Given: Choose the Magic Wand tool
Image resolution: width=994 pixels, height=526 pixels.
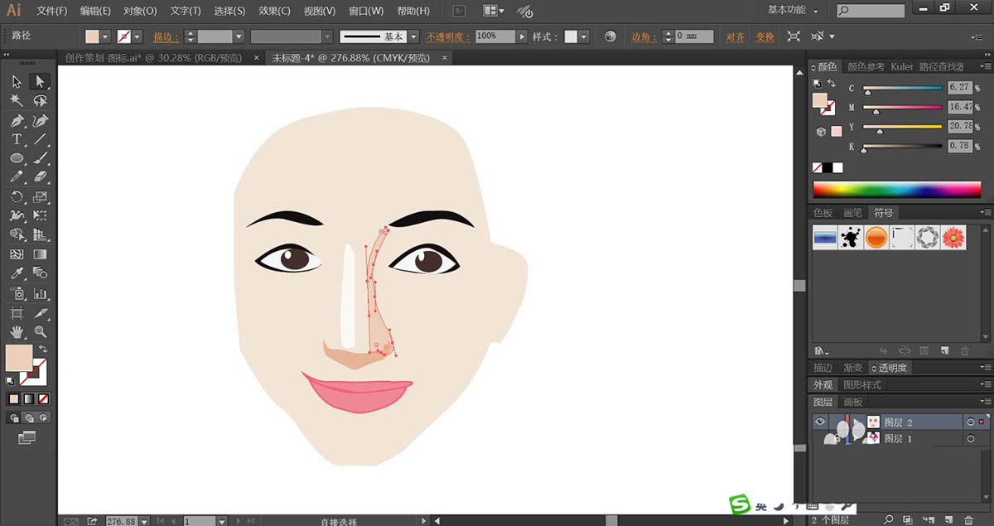Looking at the screenshot, I should coord(17,100).
